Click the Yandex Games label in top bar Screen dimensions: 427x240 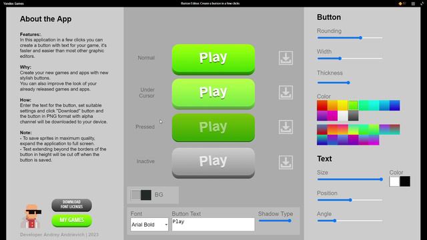point(13,3)
